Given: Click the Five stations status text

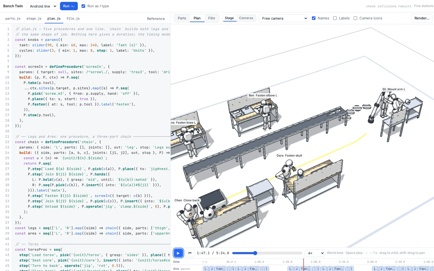Looking at the screenshot, I should click(424, 6).
